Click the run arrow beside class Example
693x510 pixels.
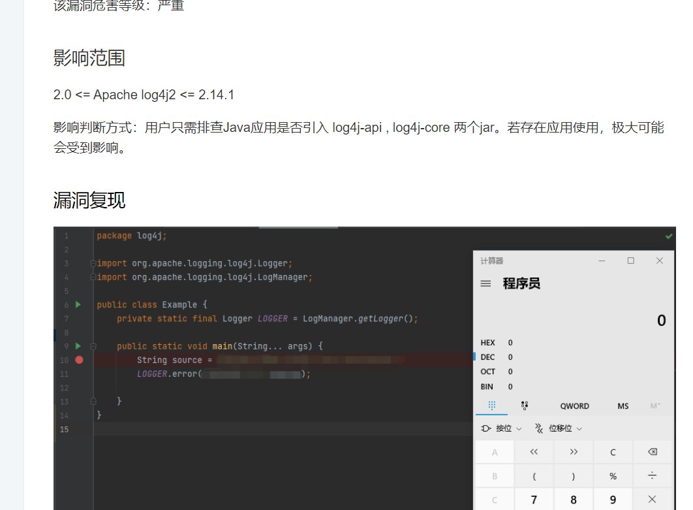pos(78,304)
